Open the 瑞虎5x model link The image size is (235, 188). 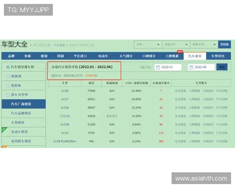[65, 107]
